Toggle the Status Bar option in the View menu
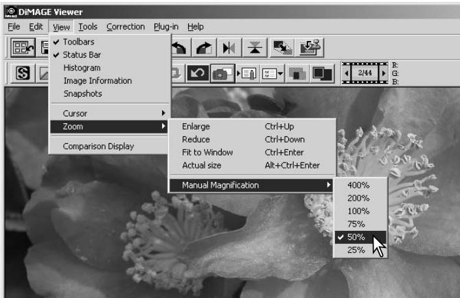The image size is (460, 298). point(109,55)
